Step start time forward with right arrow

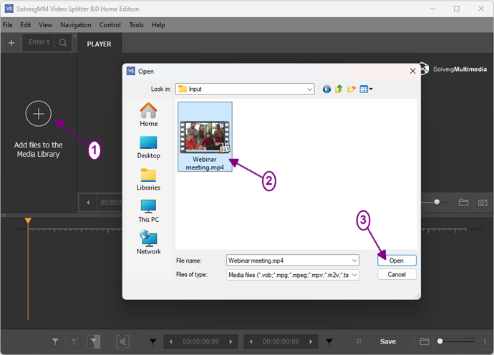pyautogui.click(x=231, y=341)
